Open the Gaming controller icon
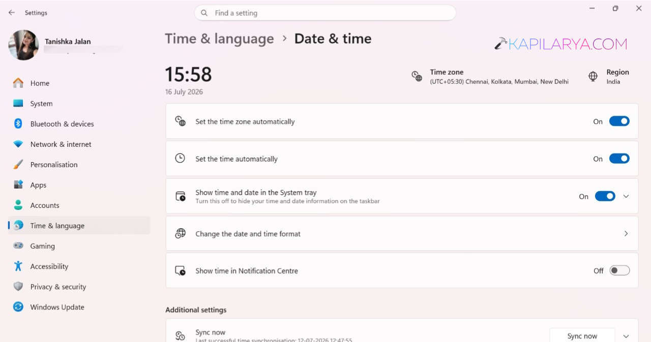 [18, 246]
